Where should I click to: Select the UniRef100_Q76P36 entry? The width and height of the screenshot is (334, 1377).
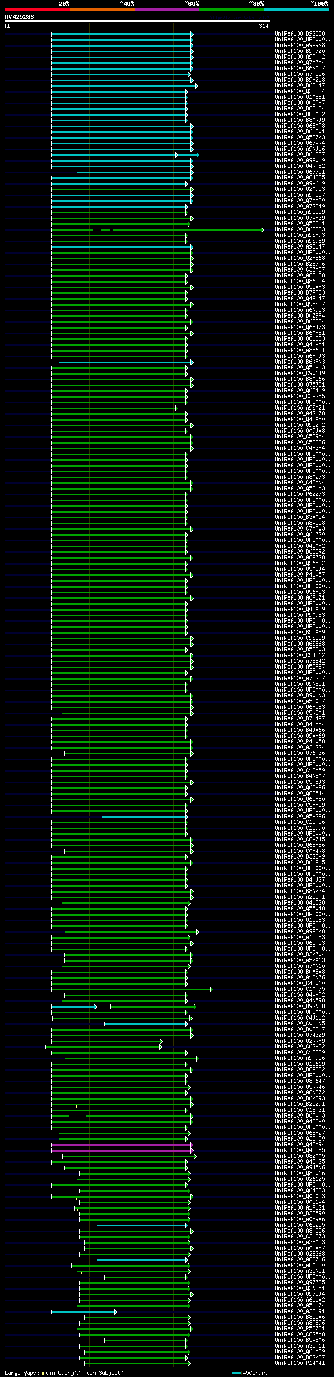300,754
